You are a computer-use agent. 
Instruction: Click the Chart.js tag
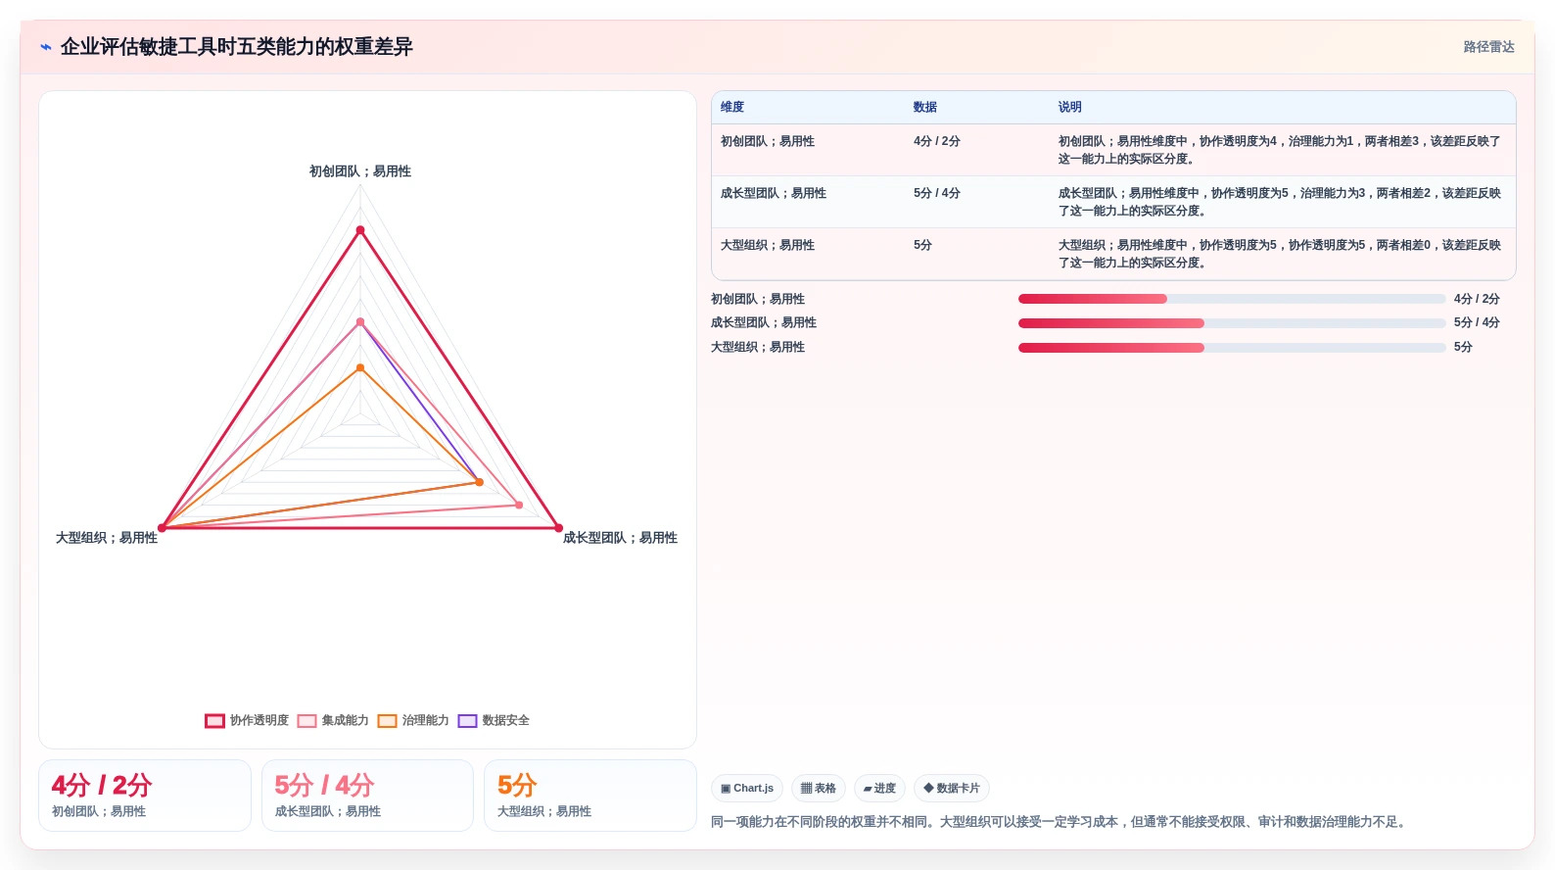[747, 788]
